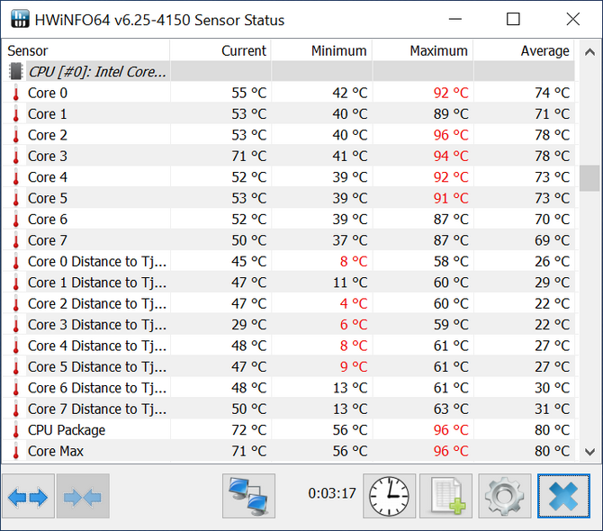This screenshot has width=603, height=531.
Task: Click the Average column header
Action: (524, 50)
